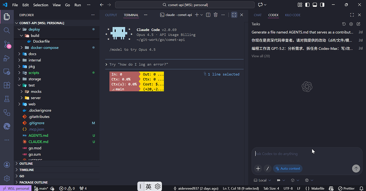Expand the OUTLINE section
Image resolution: width=366 pixels, height=191 pixels.
57,163
